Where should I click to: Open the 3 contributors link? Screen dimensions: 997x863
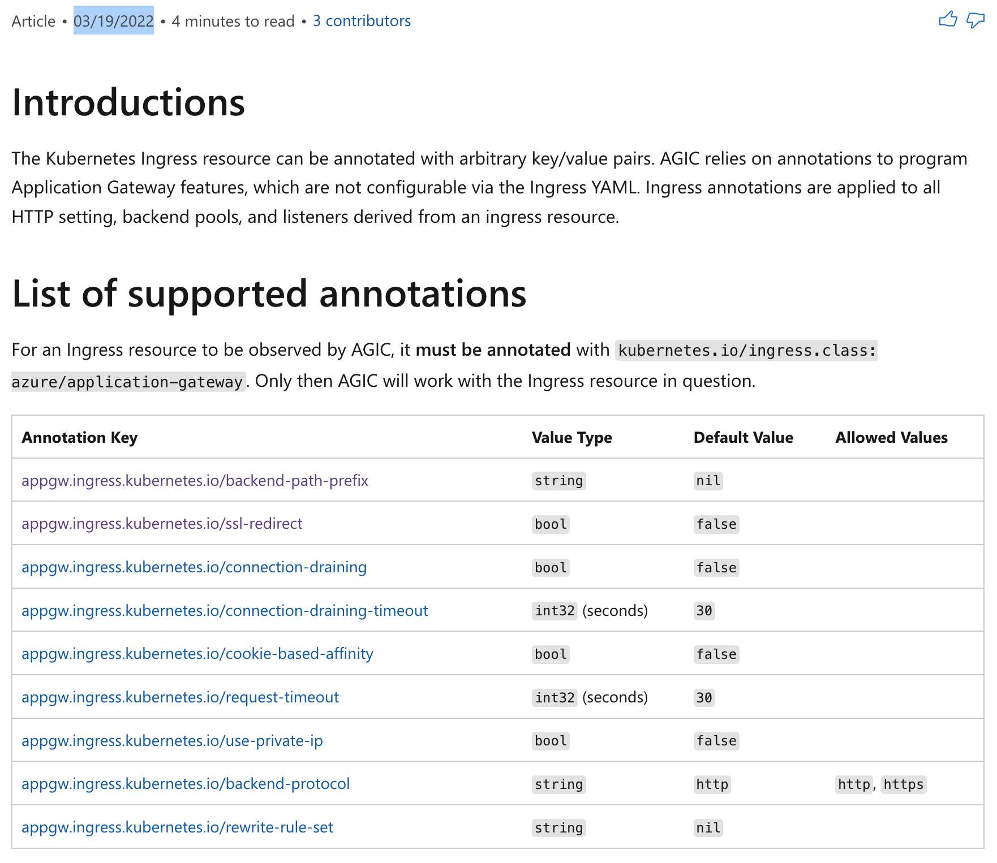[362, 20]
